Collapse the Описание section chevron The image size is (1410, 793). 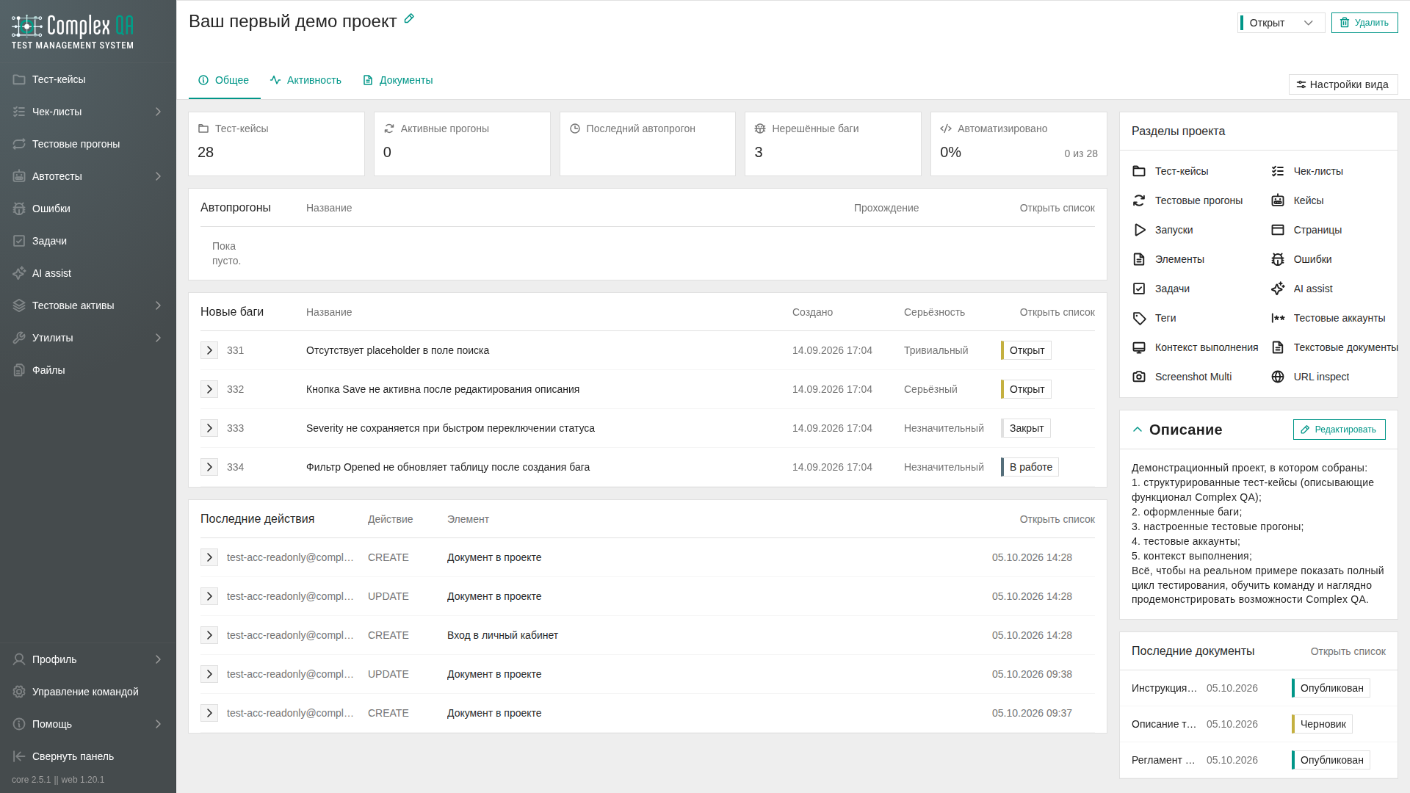click(x=1138, y=430)
